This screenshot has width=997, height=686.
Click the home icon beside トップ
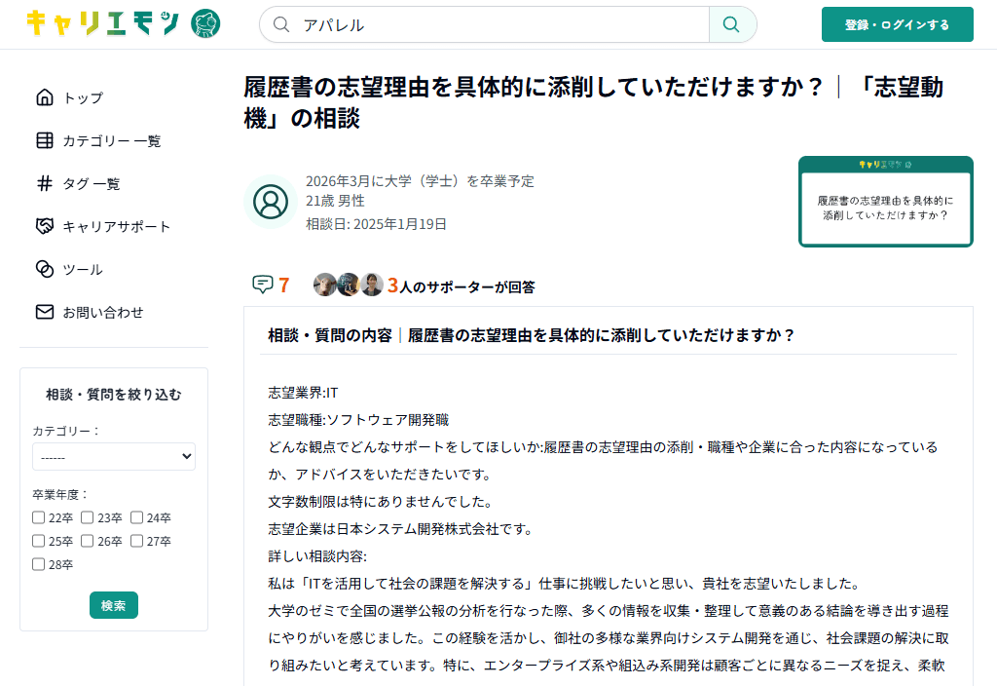tap(44, 97)
